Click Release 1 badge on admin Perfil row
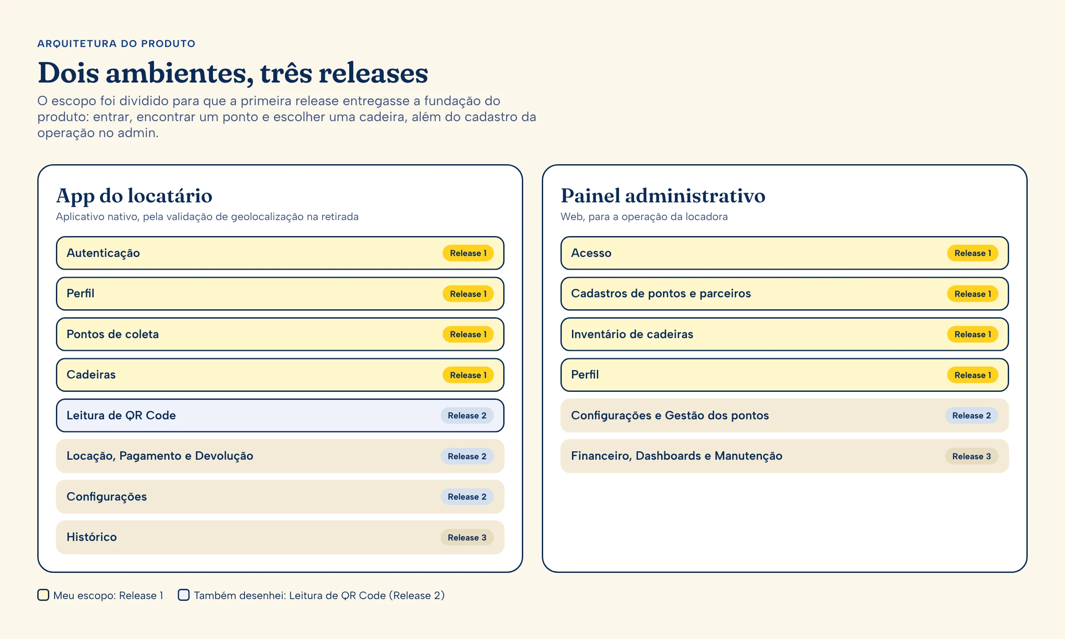 (973, 375)
